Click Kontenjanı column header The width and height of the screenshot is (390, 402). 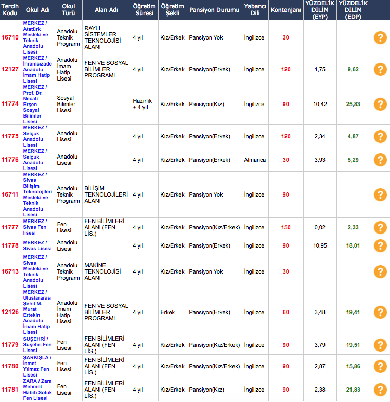(286, 10)
